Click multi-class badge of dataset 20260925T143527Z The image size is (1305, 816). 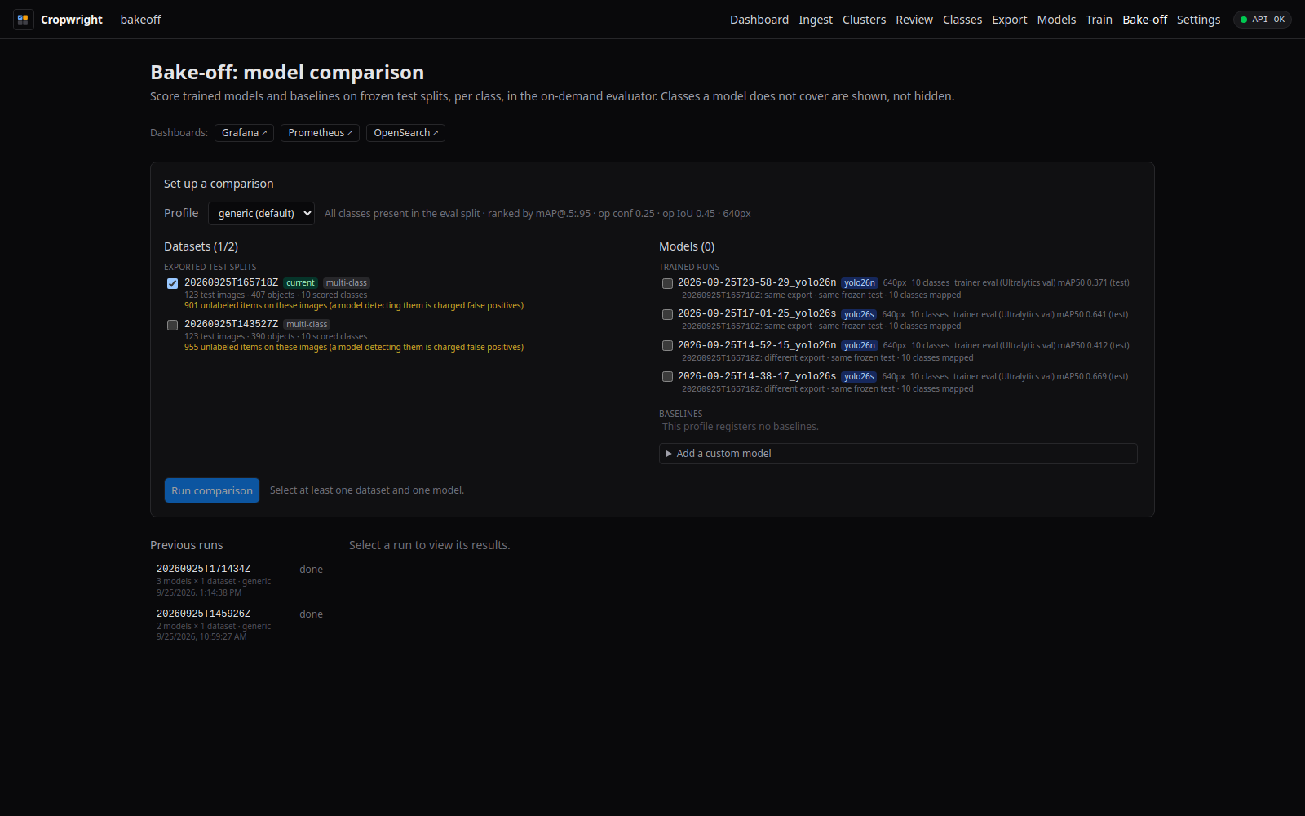pyautogui.click(x=307, y=325)
